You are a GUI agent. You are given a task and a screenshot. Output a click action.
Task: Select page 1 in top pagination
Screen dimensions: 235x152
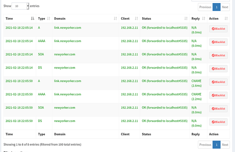(x=216, y=7)
